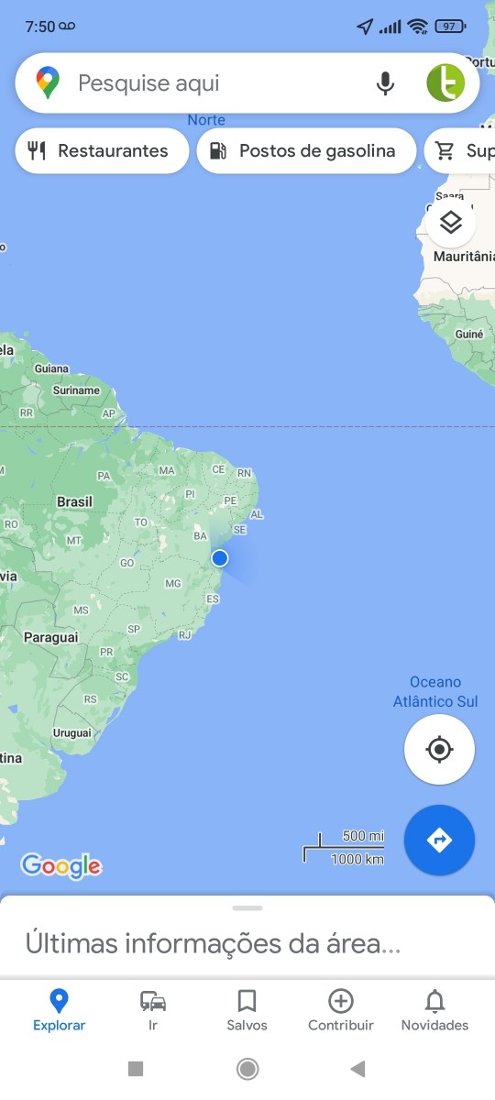495x1100 pixels.
Task: Tap the blue current location dot
Action: tap(219, 557)
